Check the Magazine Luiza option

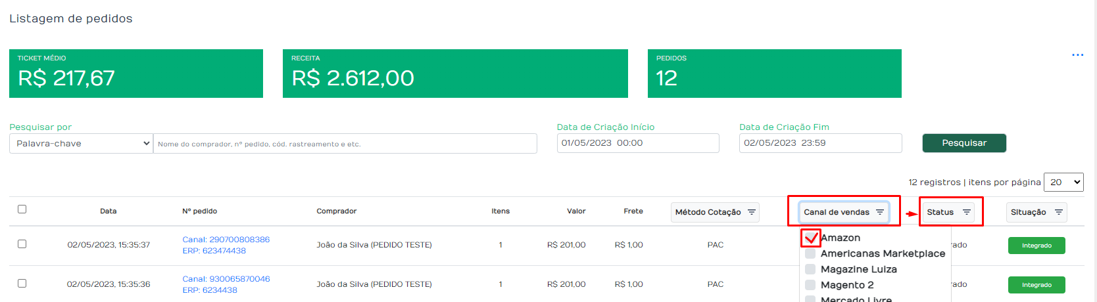tap(810, 269)
